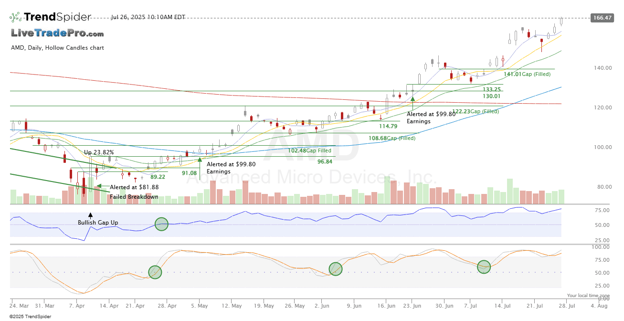Select the '21. Jul' date on the time axis
This screenshot has height=321, width=624.
point(536,306)
